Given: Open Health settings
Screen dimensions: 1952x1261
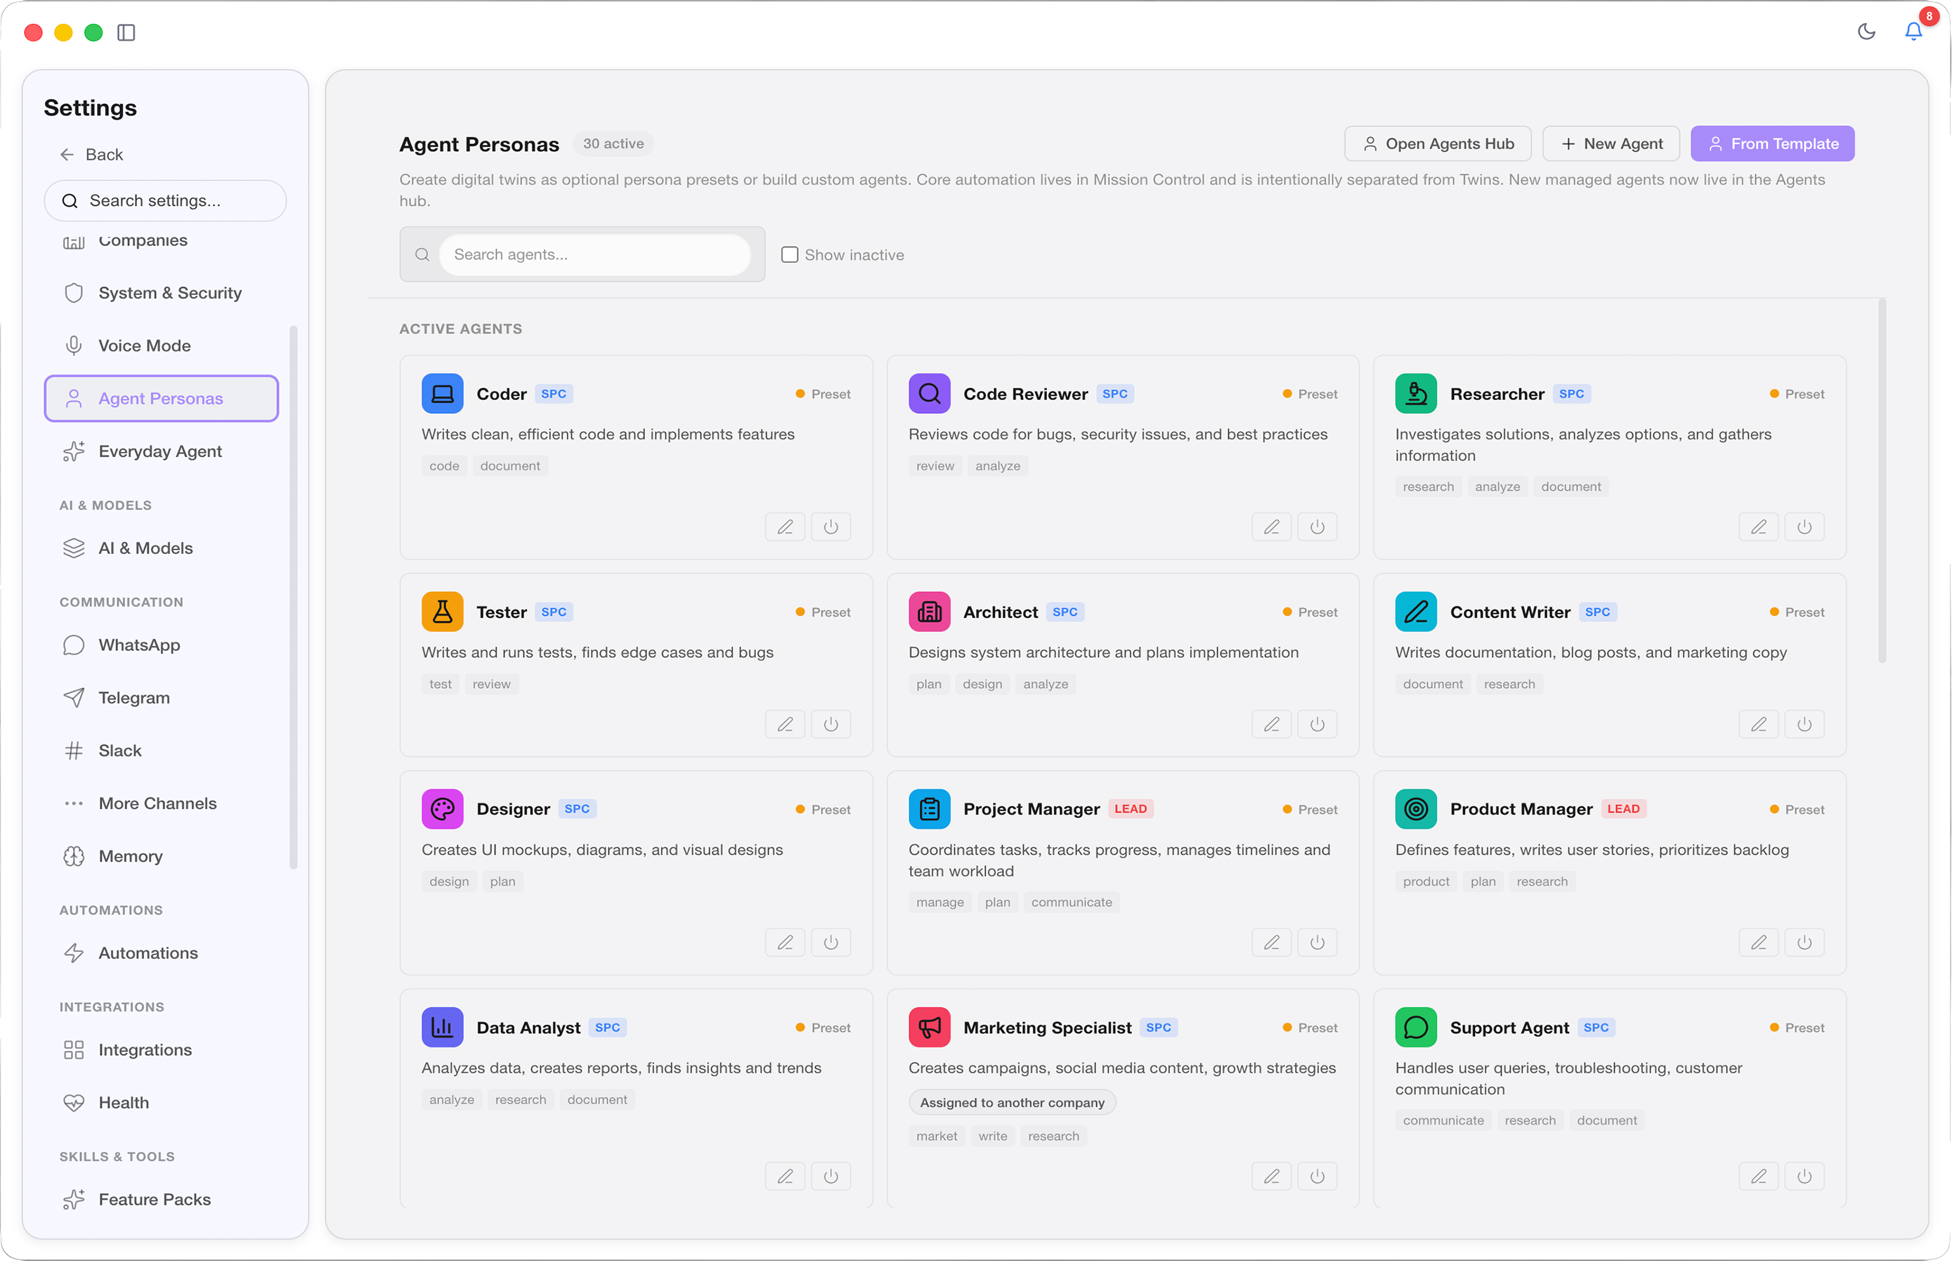Looking at the screenshot, I should click(x=161, y=1103).
